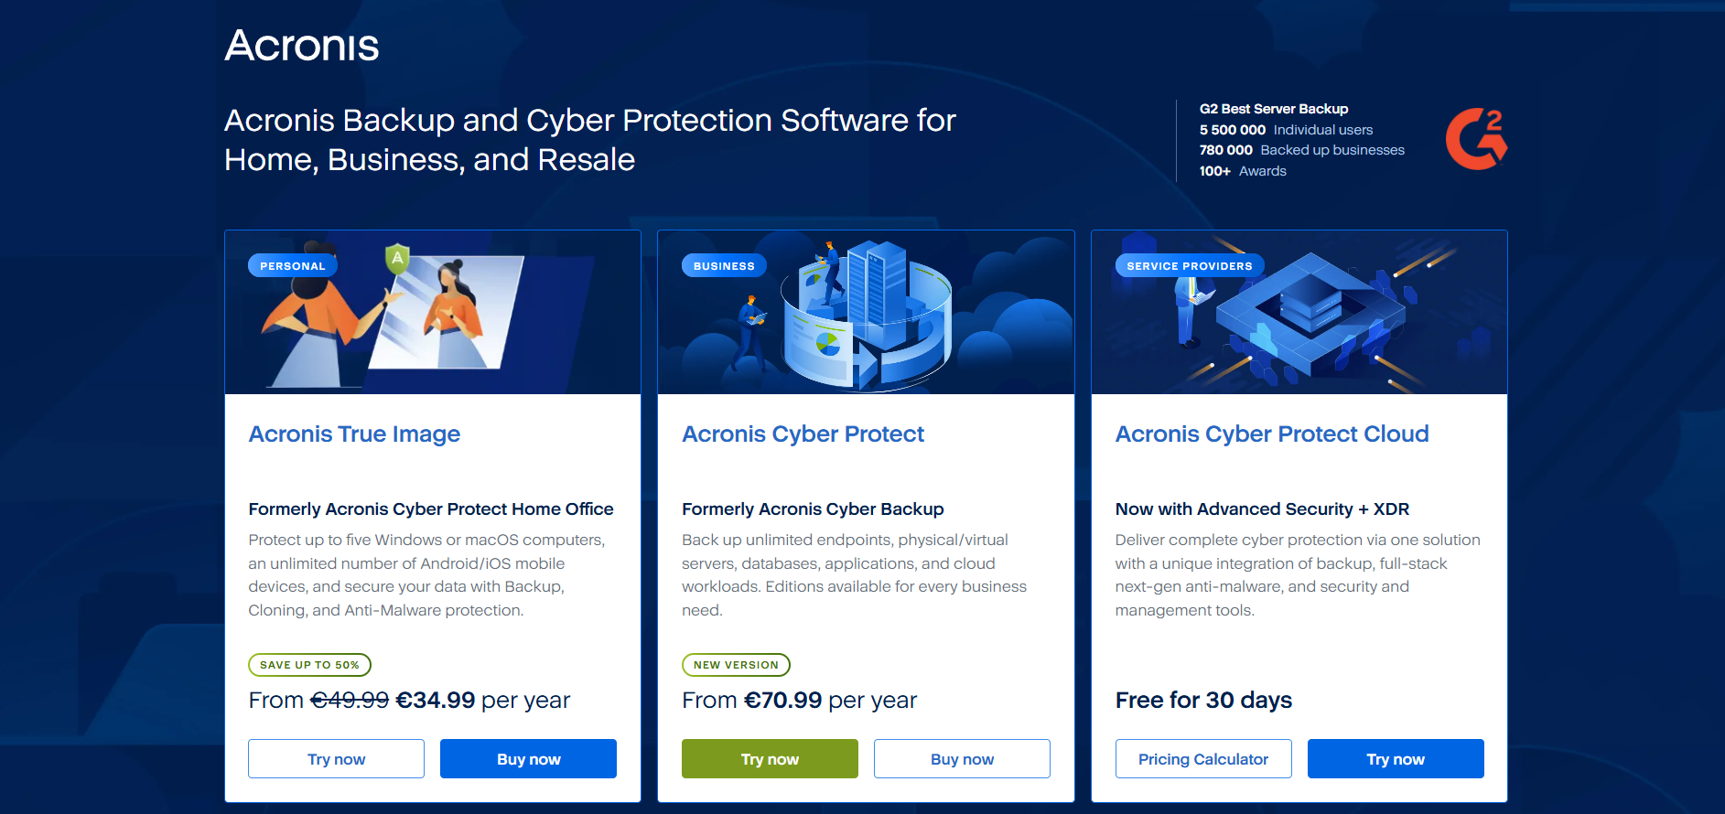The height and width of the screenshot is (814, 1725).
Task: Click the SAVE UP TO 50% tag
Action: pyautogui.click(x=309, y=665)
